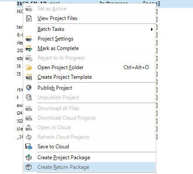Click the Save to Cloud icon
Image resolution: width=193 pixels, height=174 pixels.
(29, 147)
